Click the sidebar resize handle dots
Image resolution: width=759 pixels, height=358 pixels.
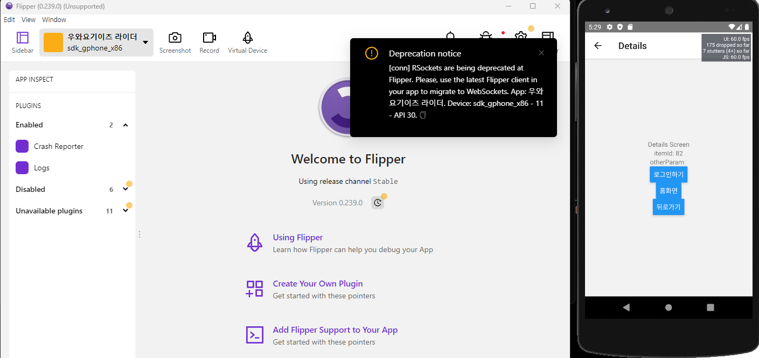(140, 234)
